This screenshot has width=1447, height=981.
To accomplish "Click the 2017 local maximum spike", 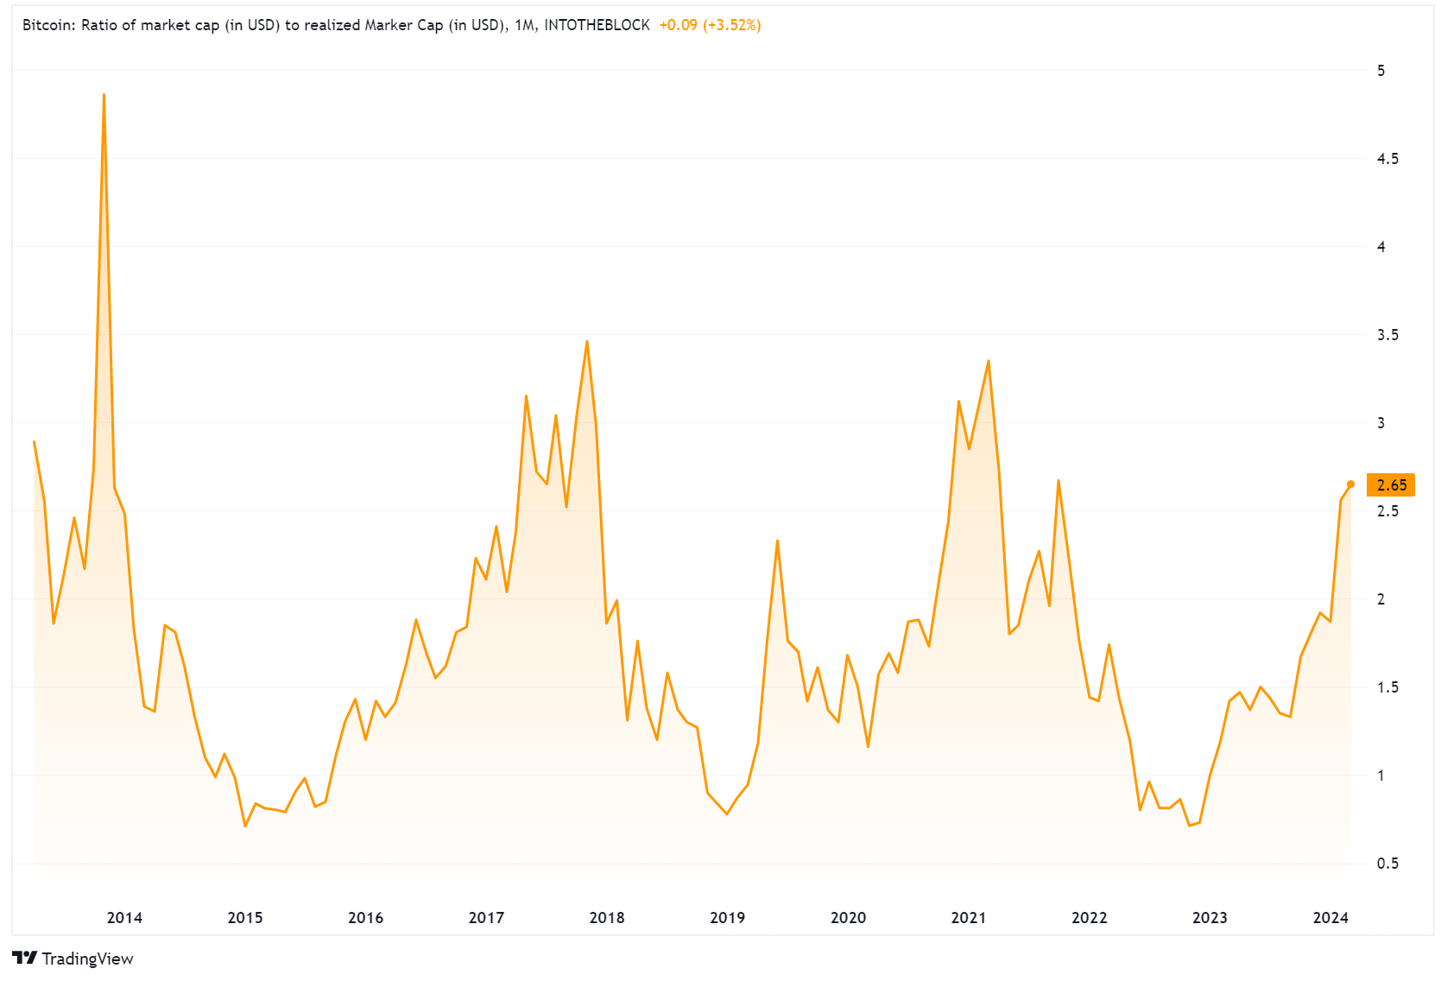I will pos(528,396).
